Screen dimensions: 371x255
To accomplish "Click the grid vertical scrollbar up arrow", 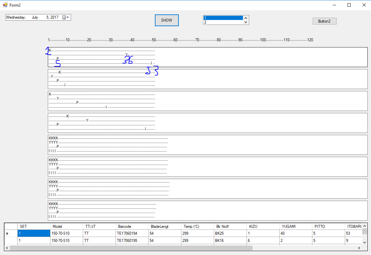I will pyautogui.click(x=364, y=226).
